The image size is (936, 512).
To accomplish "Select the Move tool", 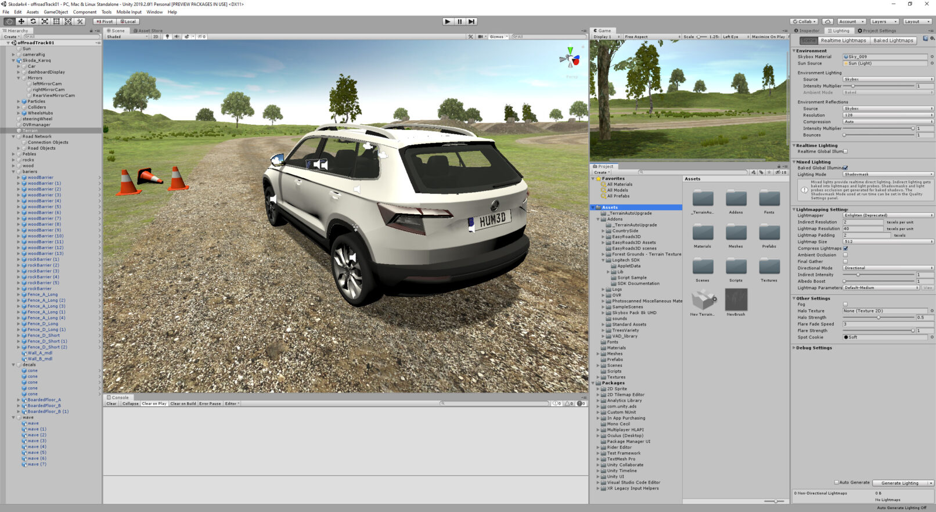I will (21, 21).
